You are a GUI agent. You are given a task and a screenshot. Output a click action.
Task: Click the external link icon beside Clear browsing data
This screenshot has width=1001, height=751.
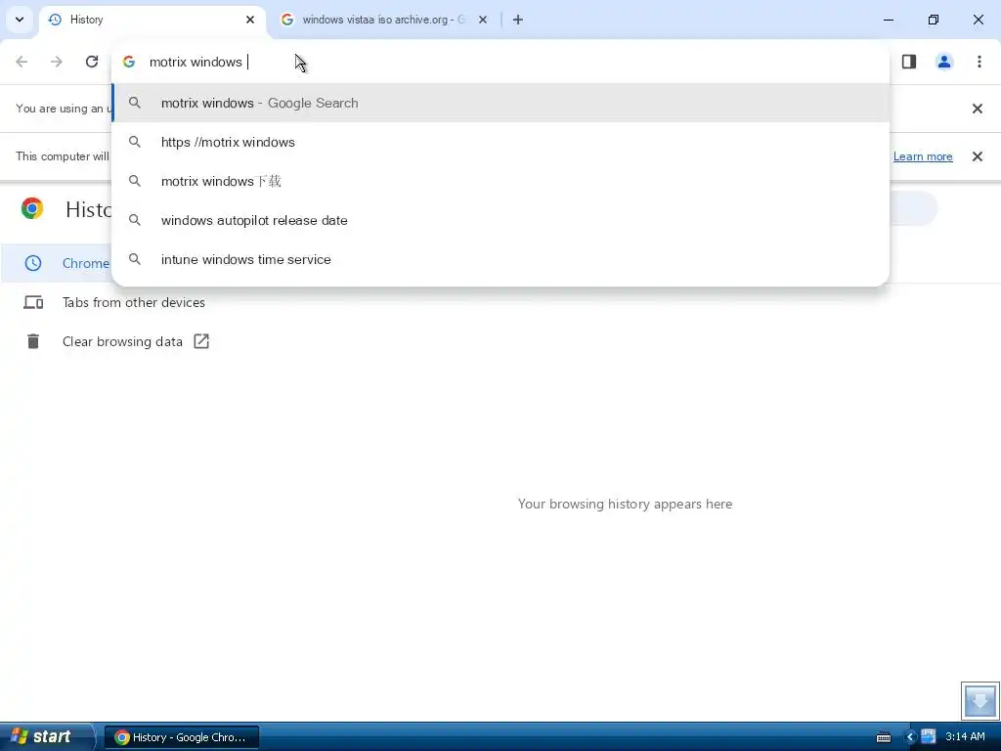click(201, 341)
